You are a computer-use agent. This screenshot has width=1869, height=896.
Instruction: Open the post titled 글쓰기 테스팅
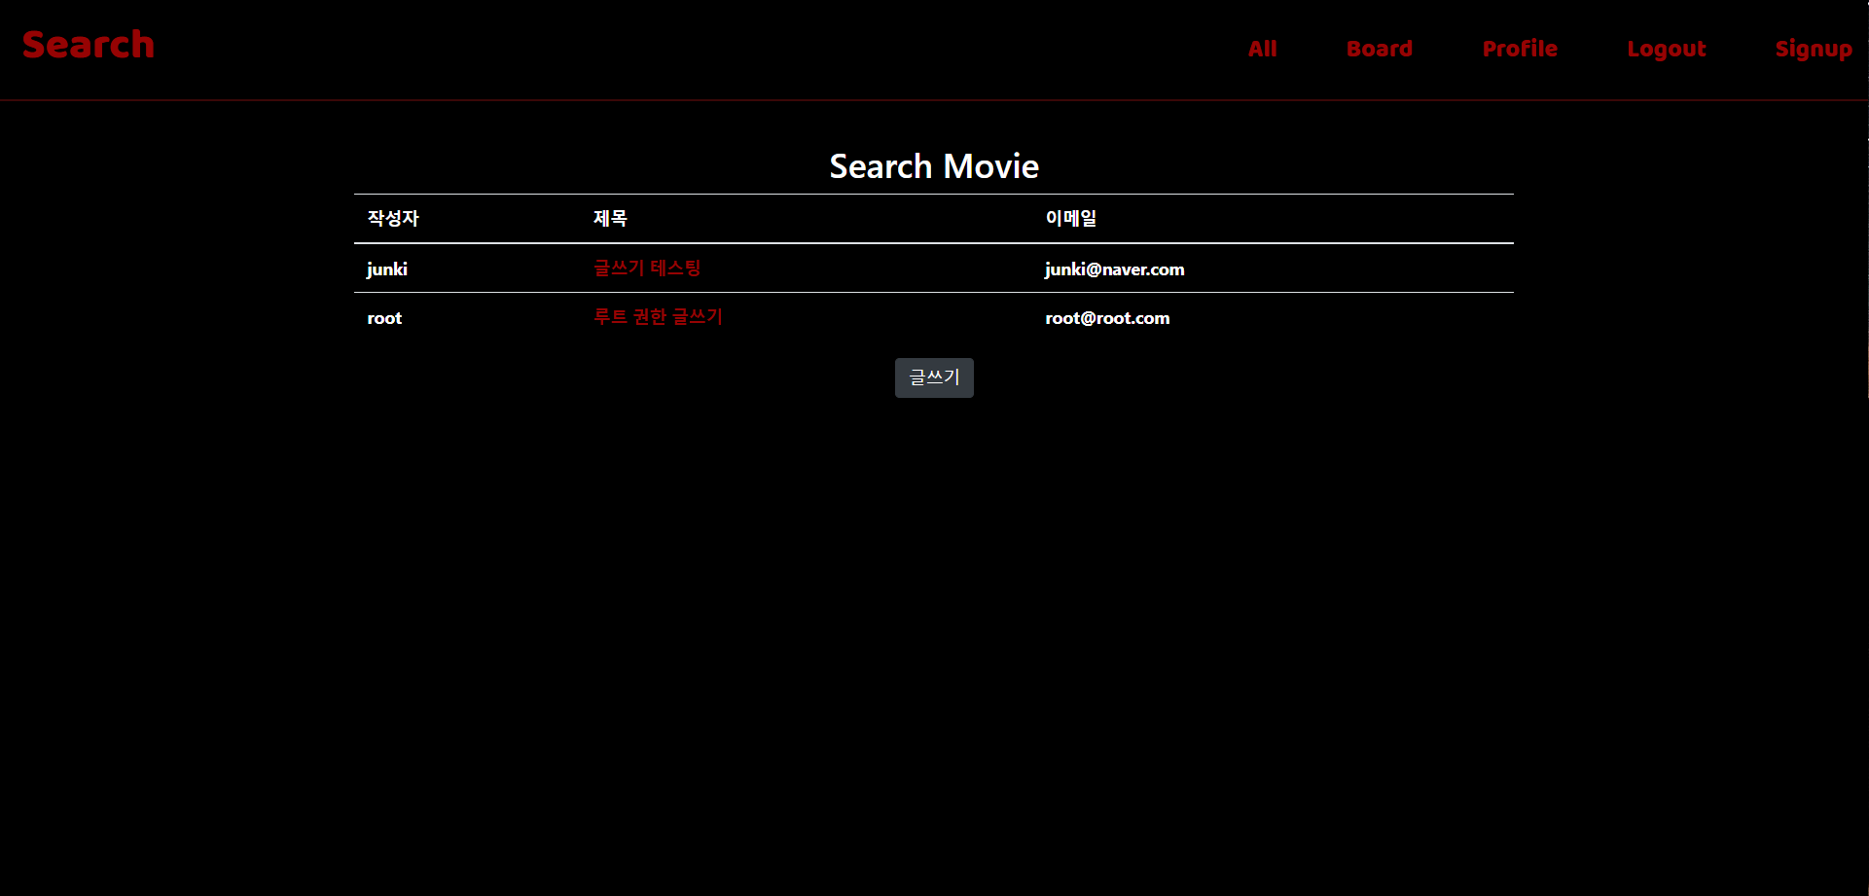[648, 268]
